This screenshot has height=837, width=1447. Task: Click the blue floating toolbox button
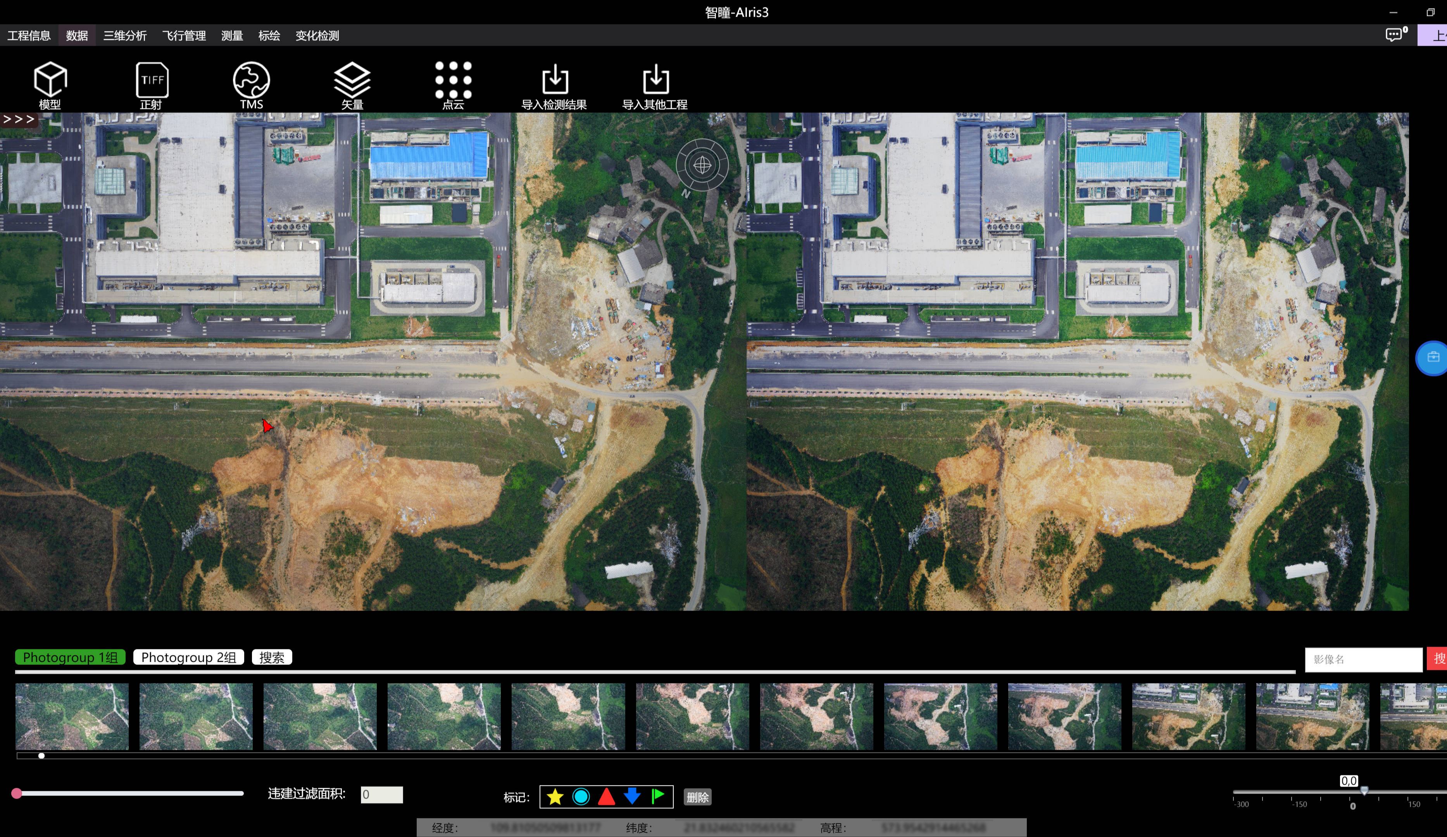[x=1433, y=357]
